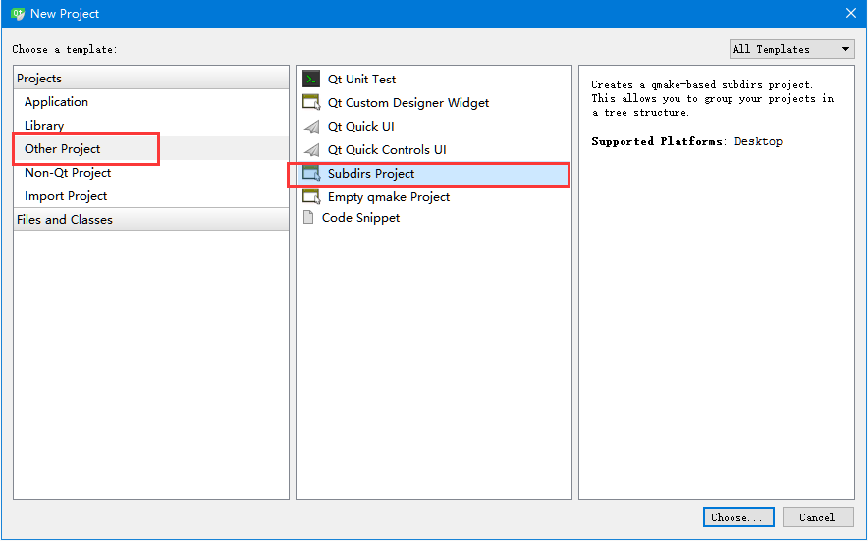Open the All Templates dropdown

[x=792, y=49]
